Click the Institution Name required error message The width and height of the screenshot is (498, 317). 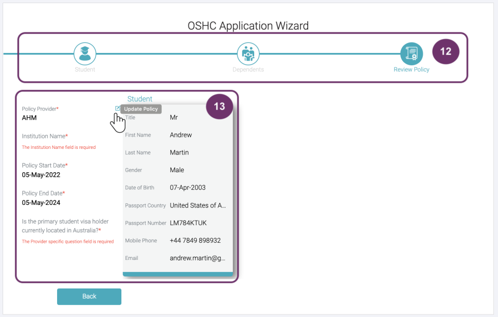tap(59, 147)
